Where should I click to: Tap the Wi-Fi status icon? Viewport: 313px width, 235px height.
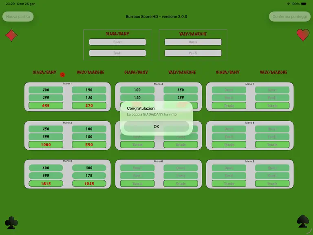pos(288,4)
